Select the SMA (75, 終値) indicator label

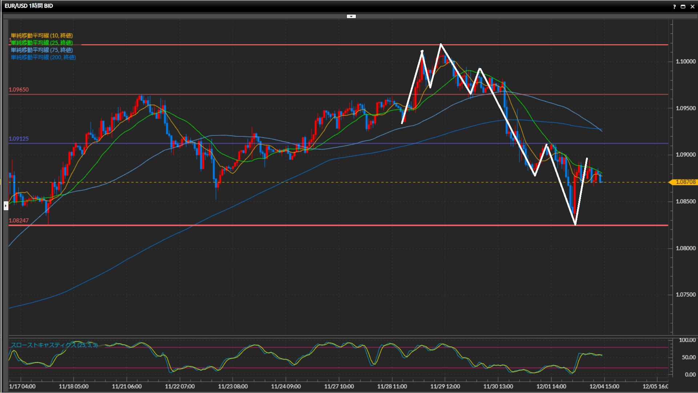(42, 50)
